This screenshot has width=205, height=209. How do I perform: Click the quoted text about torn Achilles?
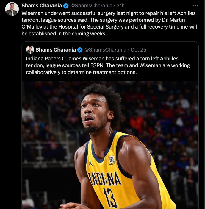108,65
